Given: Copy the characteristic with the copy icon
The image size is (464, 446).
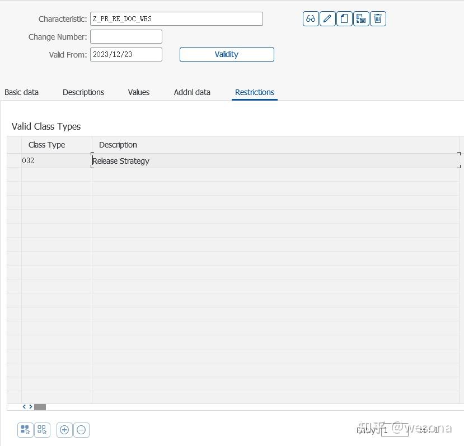Looking at the screenshot, I should (361, 18).
